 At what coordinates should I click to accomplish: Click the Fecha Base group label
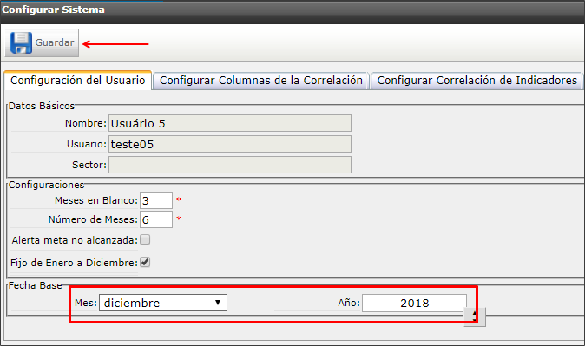click(35, 285)
